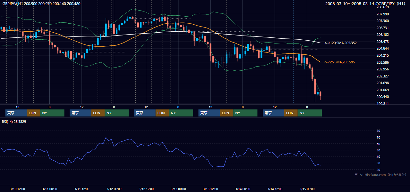This screenshot has width=410, height=192.
Task: Click the RSI axis level 30
Action: [x=378, y=163]
